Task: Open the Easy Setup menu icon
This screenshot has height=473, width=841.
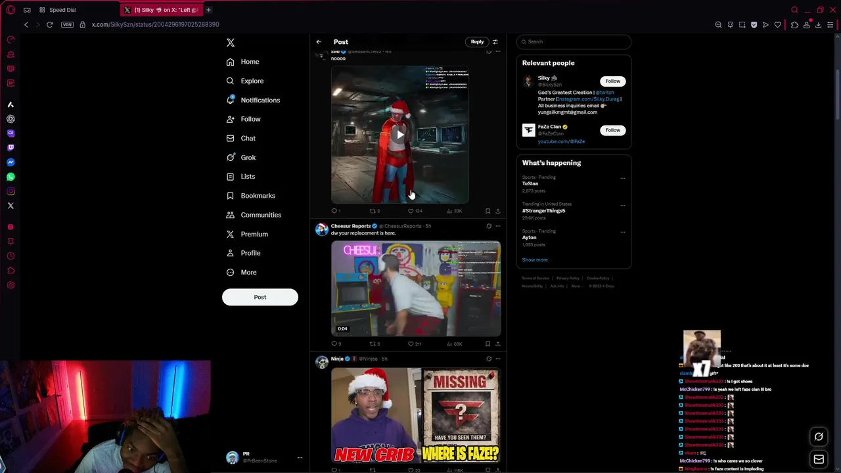Action: coord(830,25)
